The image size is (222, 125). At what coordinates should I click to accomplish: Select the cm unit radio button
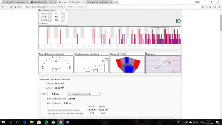coord(42,23)
